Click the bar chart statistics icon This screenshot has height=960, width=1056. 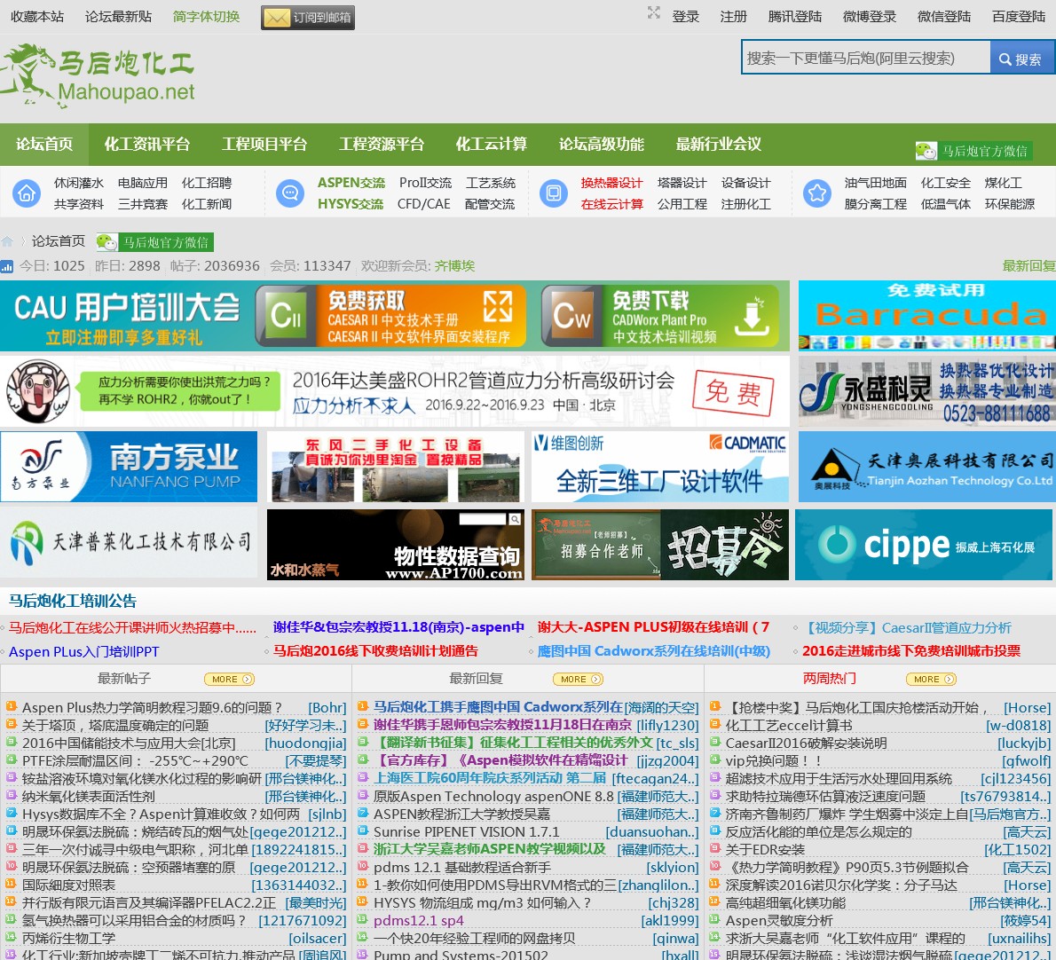tap(7, 266)
